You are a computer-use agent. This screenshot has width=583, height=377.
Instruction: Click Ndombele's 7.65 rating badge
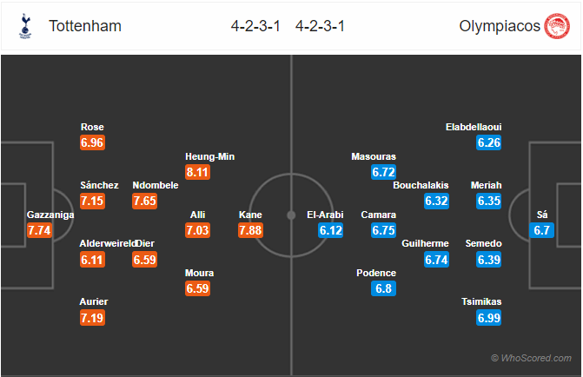(x=144, y=202)
